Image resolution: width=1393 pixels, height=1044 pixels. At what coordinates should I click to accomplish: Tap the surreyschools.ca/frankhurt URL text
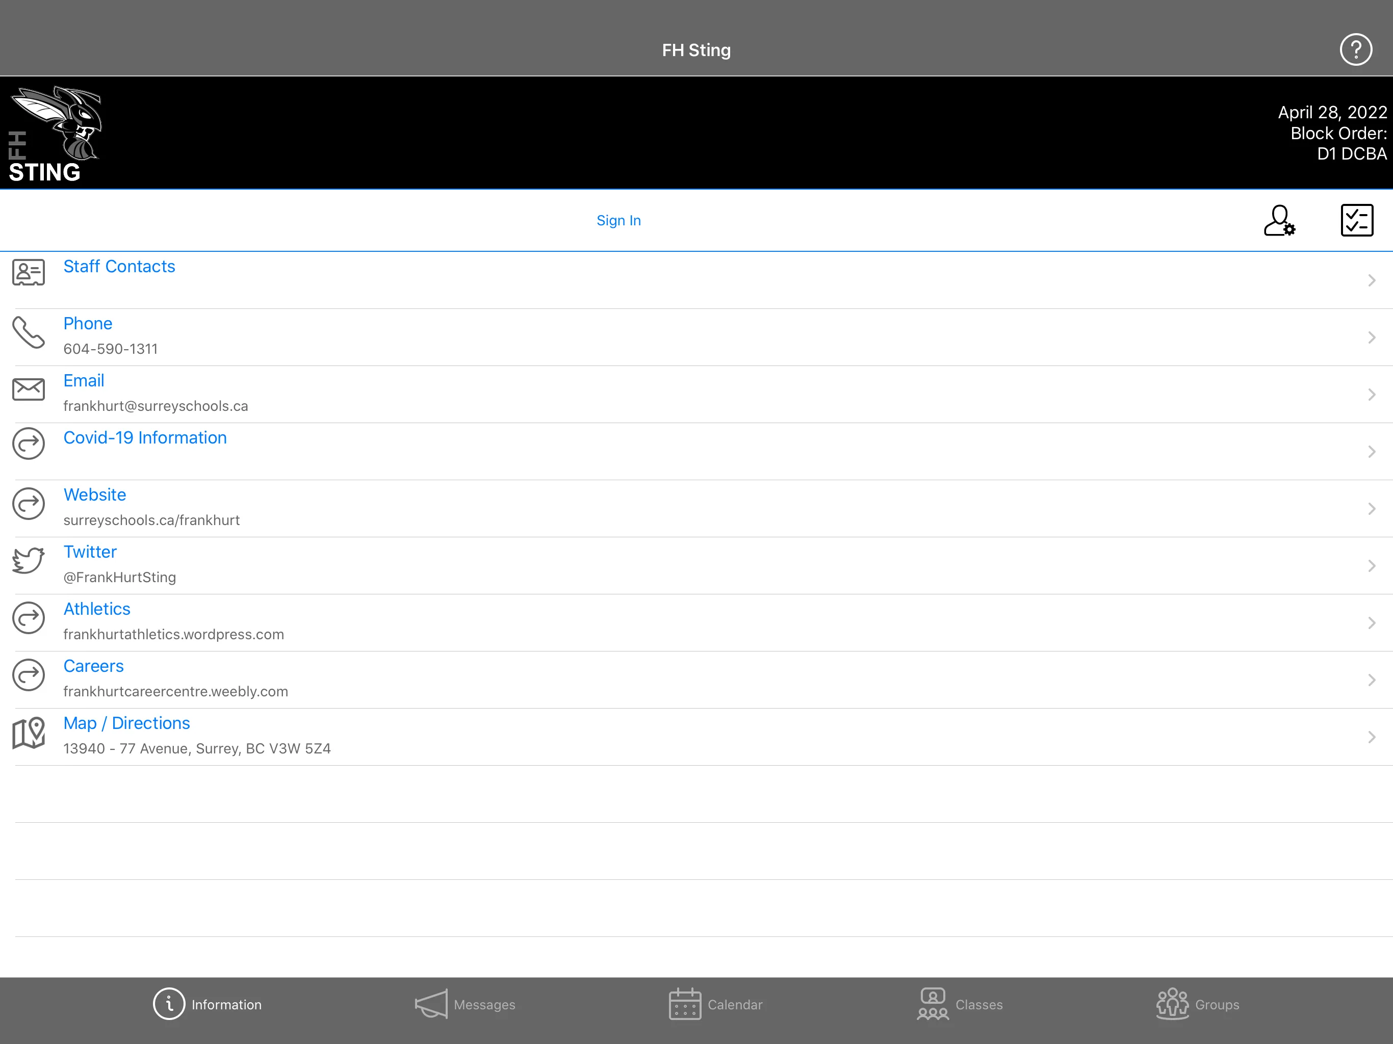pyautogui.click(x=151, y=520)
